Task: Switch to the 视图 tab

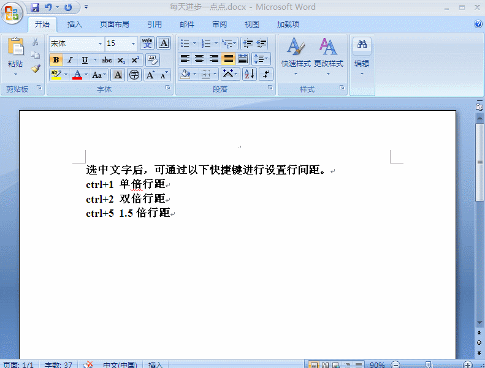Action: click(x=251, y=24)
